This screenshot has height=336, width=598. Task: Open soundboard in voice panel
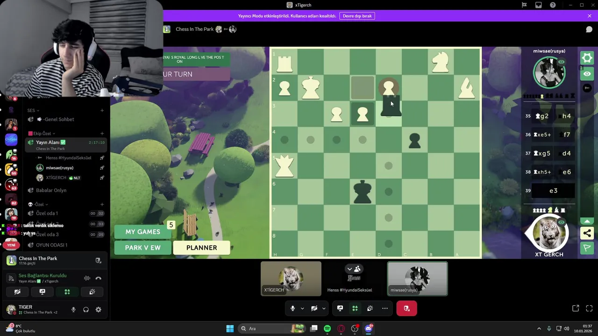[x=92, y=292]
